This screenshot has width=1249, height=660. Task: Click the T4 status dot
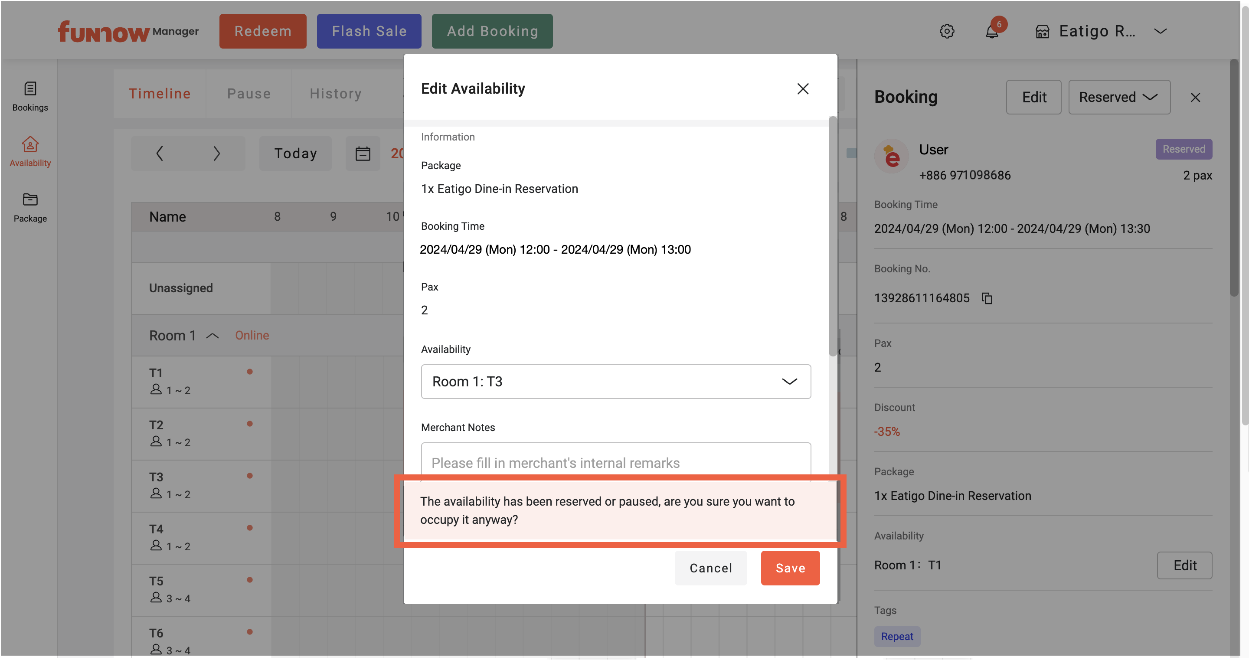250,528
